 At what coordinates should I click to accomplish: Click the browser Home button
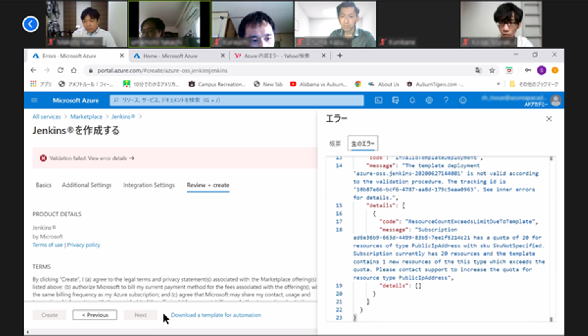click(73, 70)
